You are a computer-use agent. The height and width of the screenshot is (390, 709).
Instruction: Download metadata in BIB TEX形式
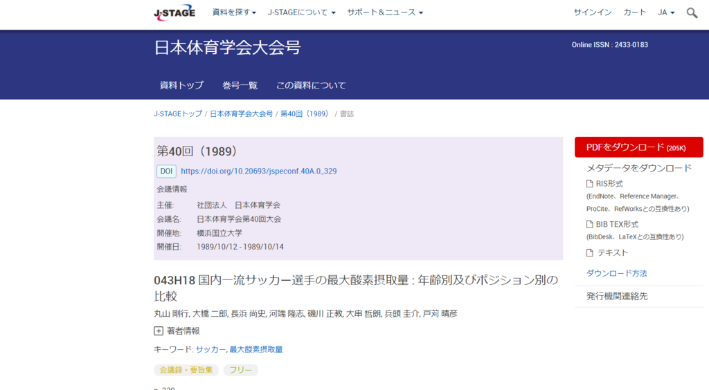click(x=617, y=224)
